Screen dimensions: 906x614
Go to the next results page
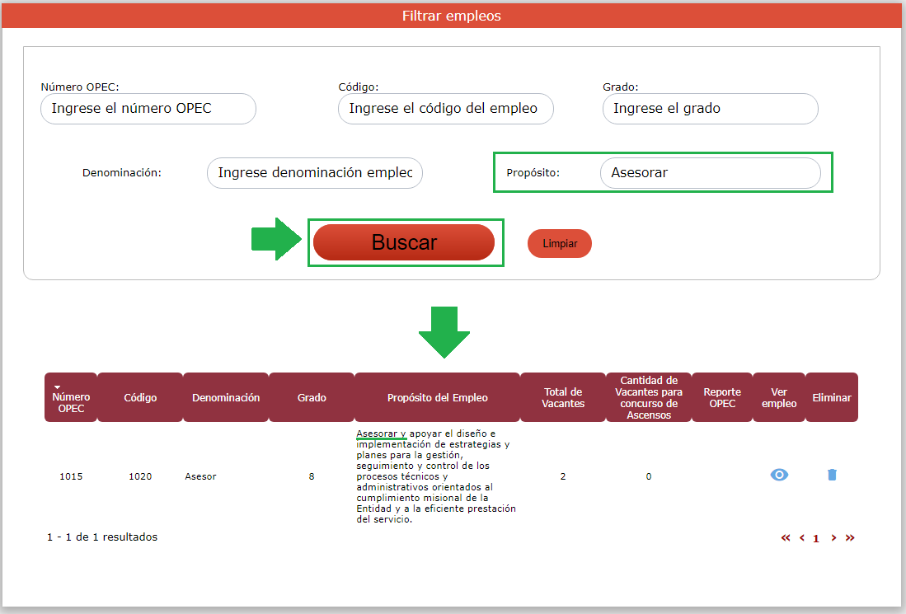(833, 538)
